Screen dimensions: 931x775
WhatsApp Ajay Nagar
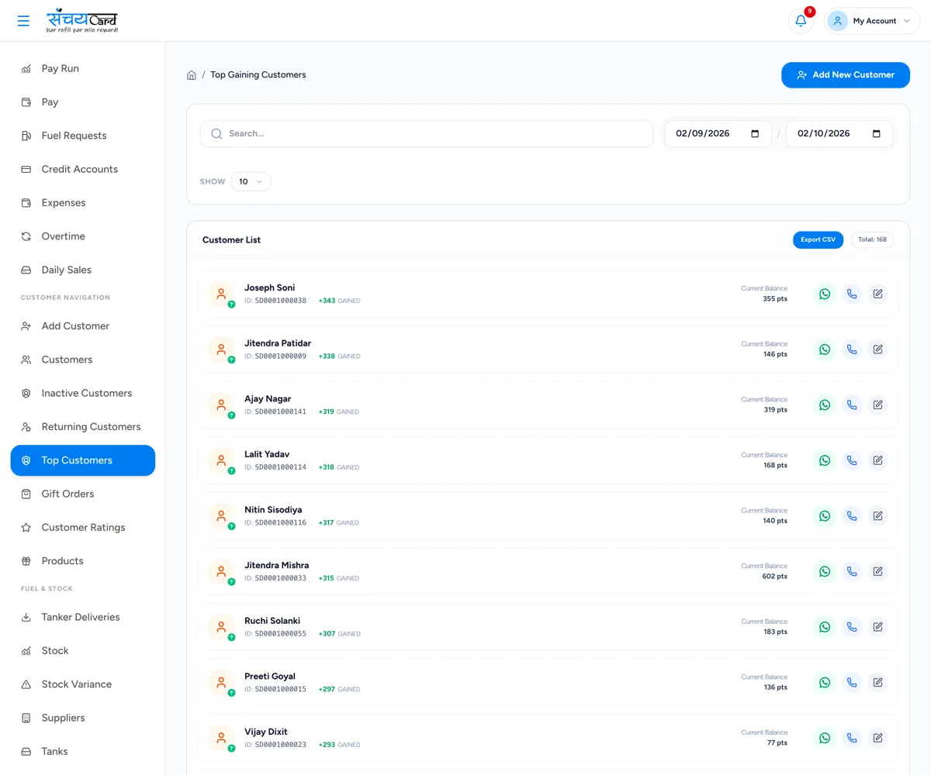825,405
